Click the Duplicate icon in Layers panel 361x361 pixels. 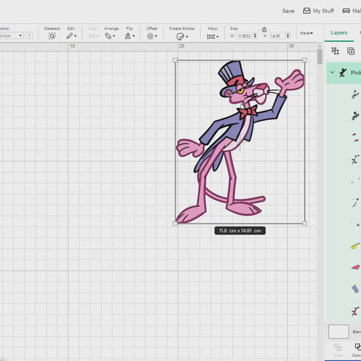pyautogui.click(x=350, y=51)
